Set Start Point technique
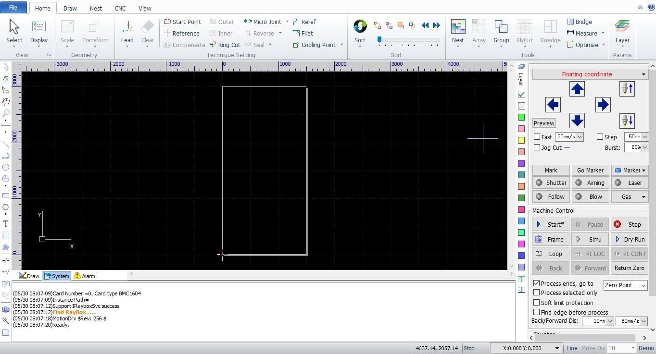The width and height of the screenshot is (656, 354). (182, 22)
